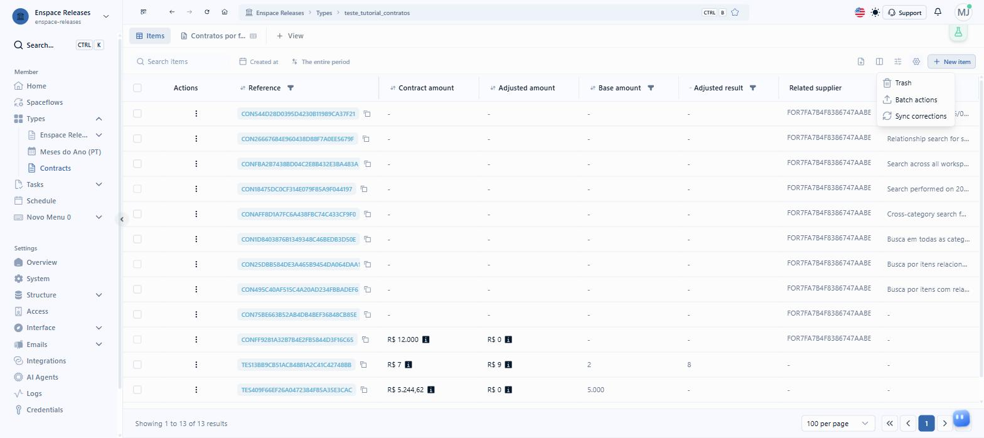Image resolution: width=984 pixels, height=438 pixels.
Task: Open the Enspace Releases workspace switcher
Action: pos(60,16)
